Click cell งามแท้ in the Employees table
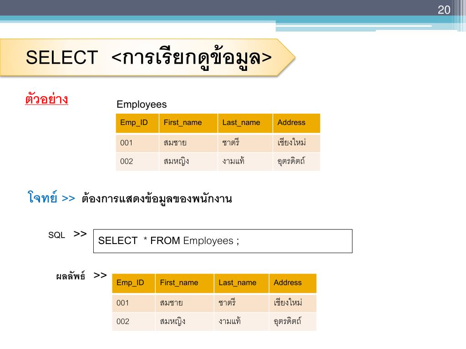466x349 pixels. [x=245, y=161]
